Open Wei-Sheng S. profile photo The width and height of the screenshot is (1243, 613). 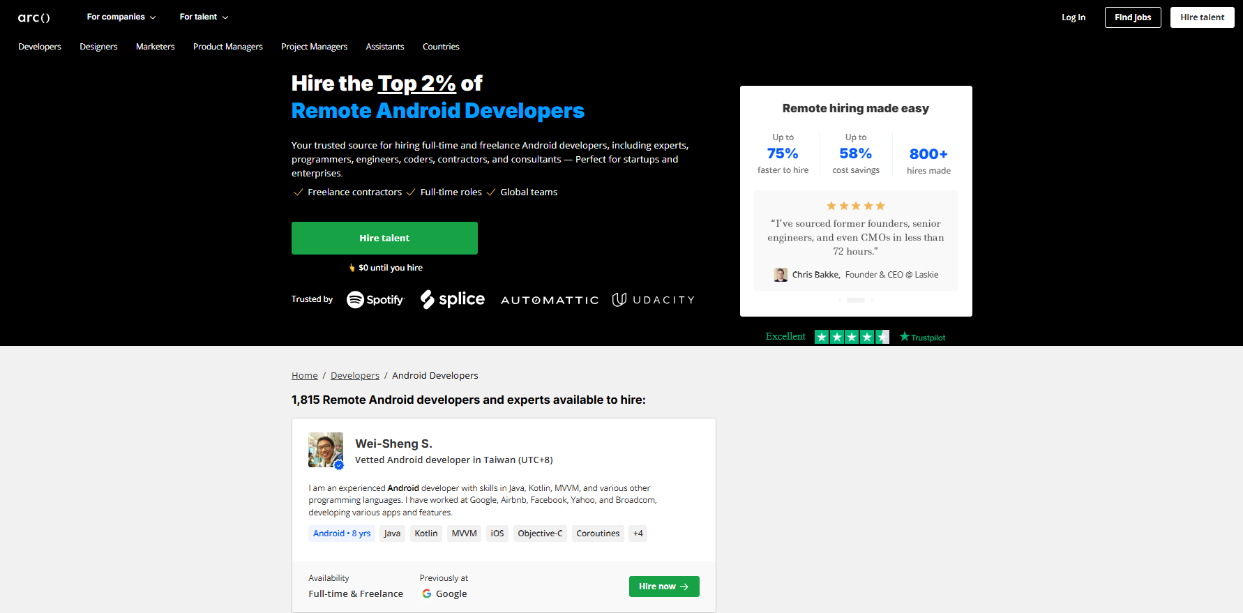pos(326,450)
